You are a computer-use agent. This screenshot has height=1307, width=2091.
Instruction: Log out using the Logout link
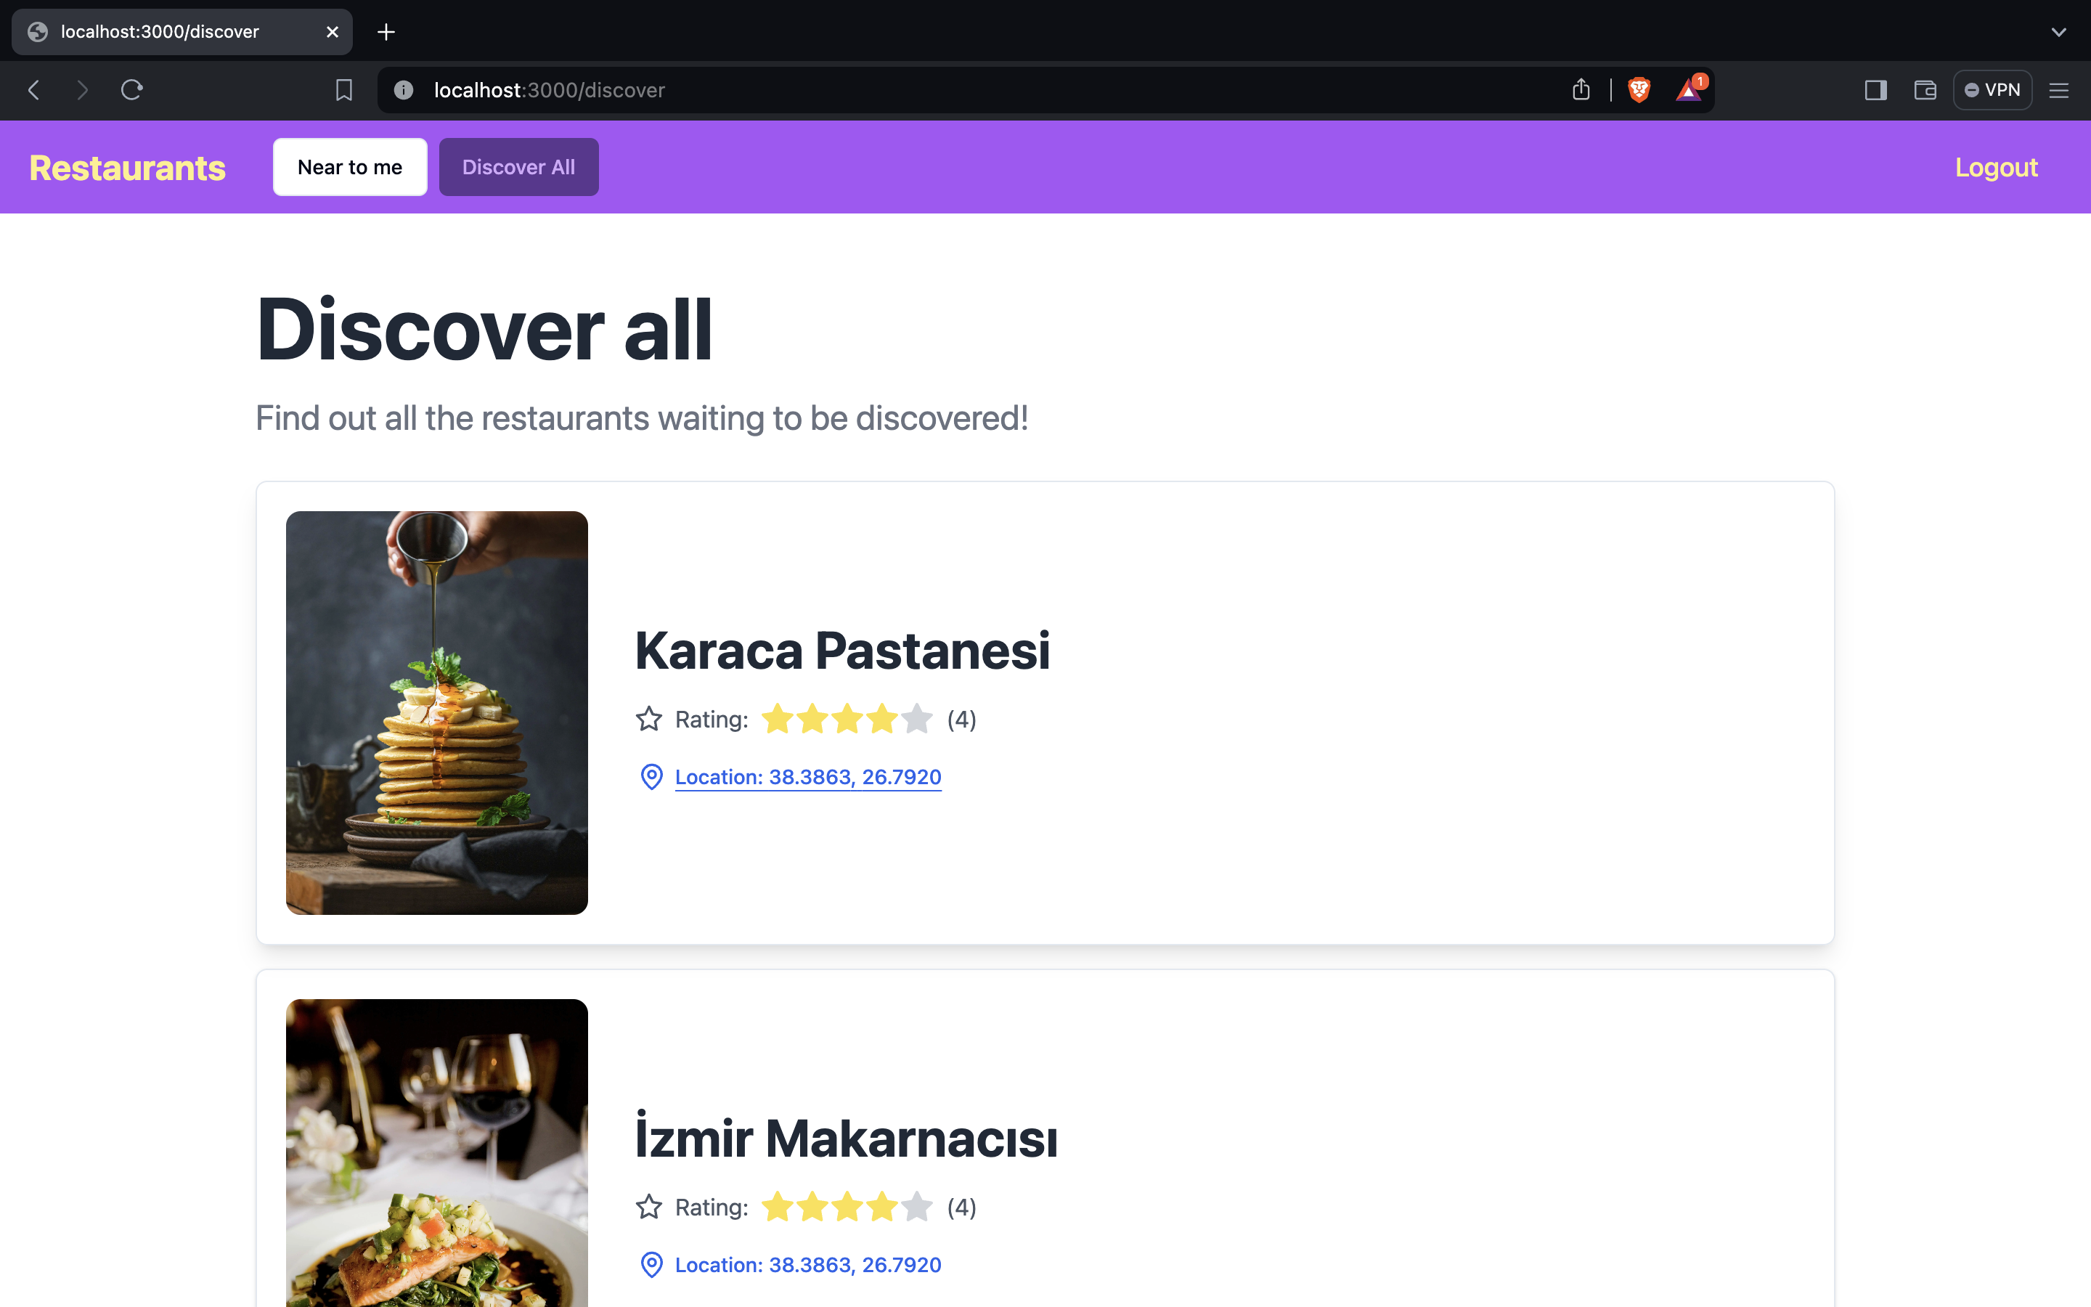(x=1996, y=168)
